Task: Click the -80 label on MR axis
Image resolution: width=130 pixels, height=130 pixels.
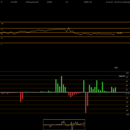Action: point(127,110)
